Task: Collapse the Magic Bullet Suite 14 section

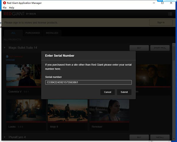Action: click(x=4, y=48)
